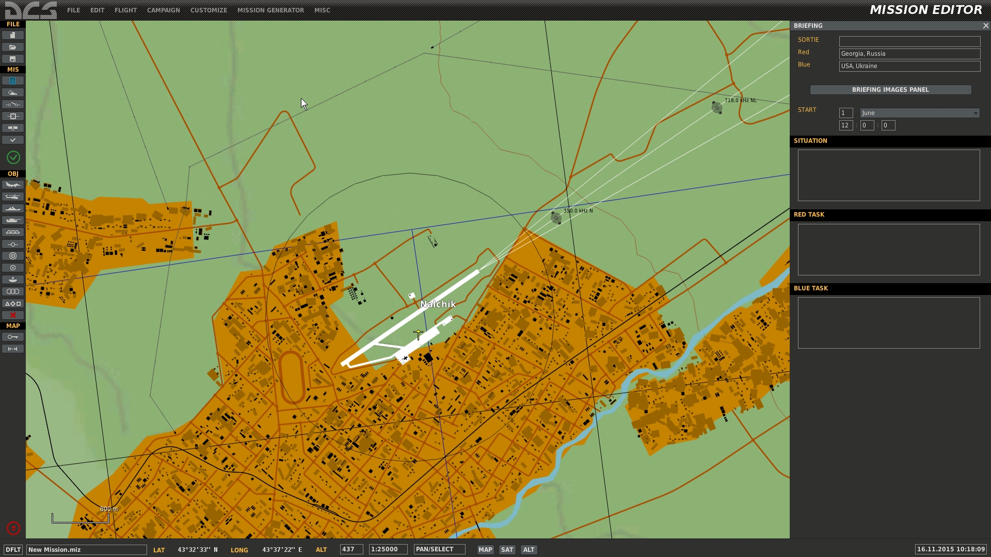The image size is (991, 557).
Task: Open mission with the folder icon
Action: (x=13, y=47)
